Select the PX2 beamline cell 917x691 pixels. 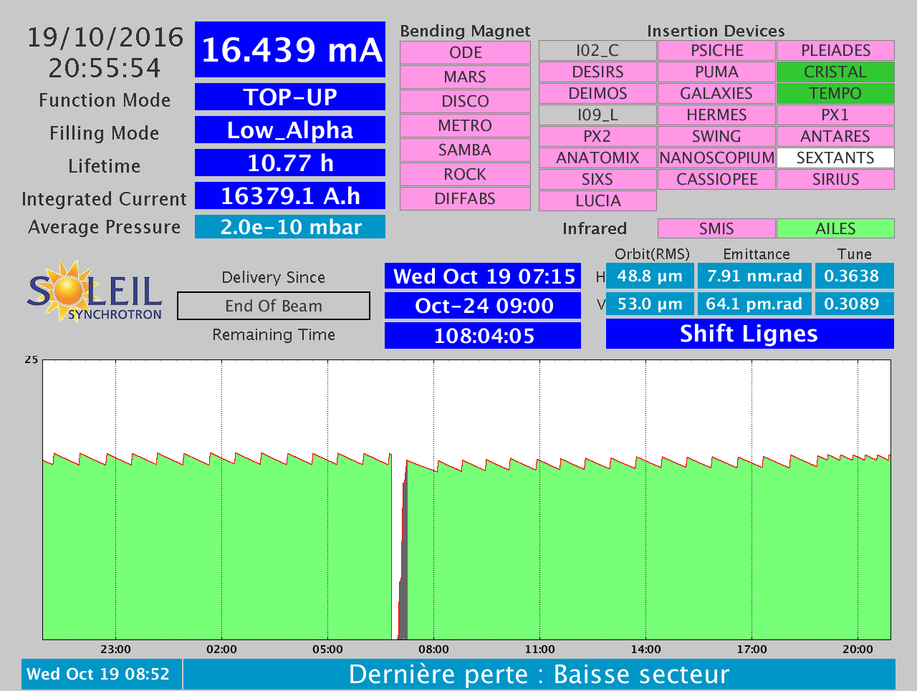[597, 137]
